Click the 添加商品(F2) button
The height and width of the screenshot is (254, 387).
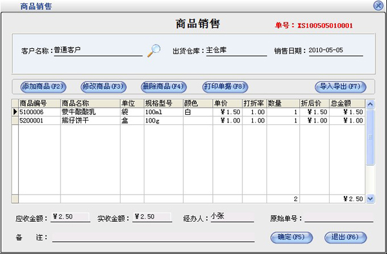(x=43, y=87)
